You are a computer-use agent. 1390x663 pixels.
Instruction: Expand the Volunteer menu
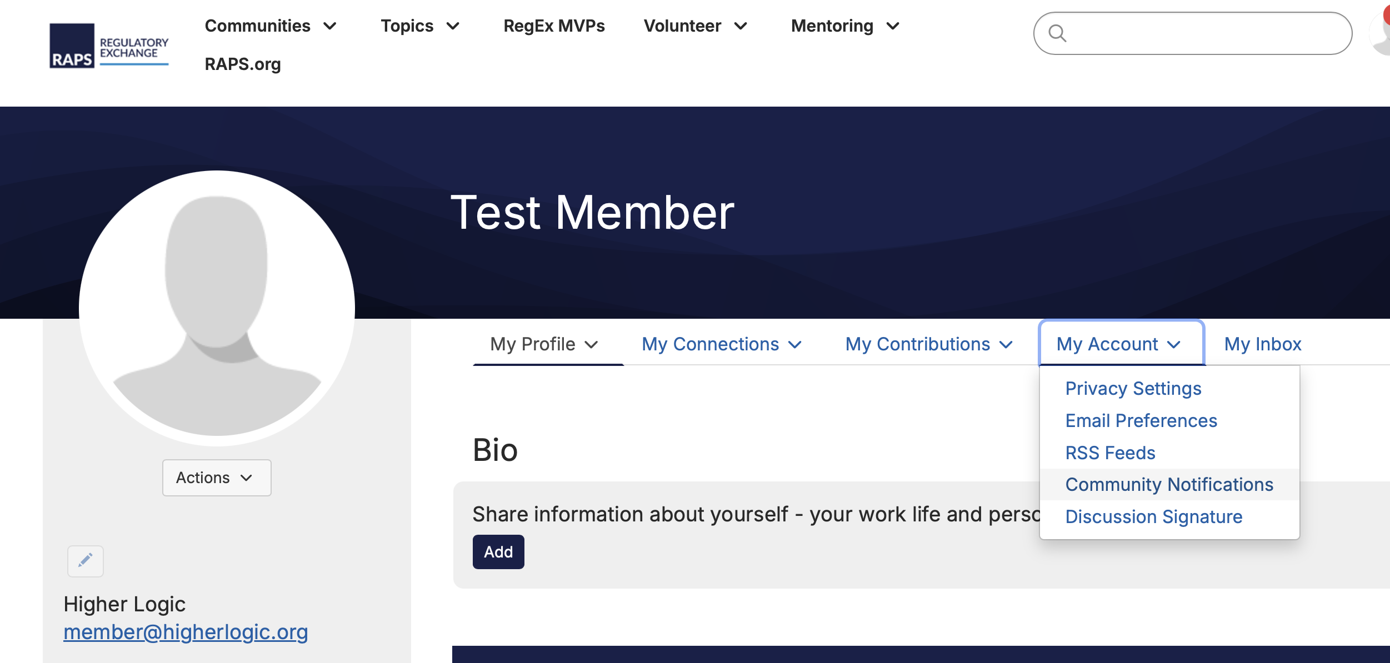[x=695, y=26]
